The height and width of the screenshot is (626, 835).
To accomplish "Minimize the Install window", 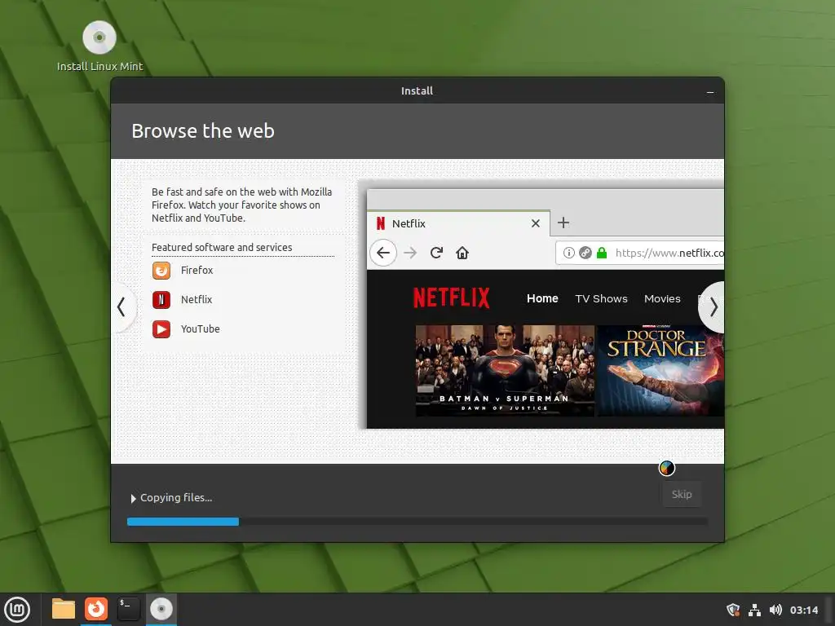I will coord(710,92).
